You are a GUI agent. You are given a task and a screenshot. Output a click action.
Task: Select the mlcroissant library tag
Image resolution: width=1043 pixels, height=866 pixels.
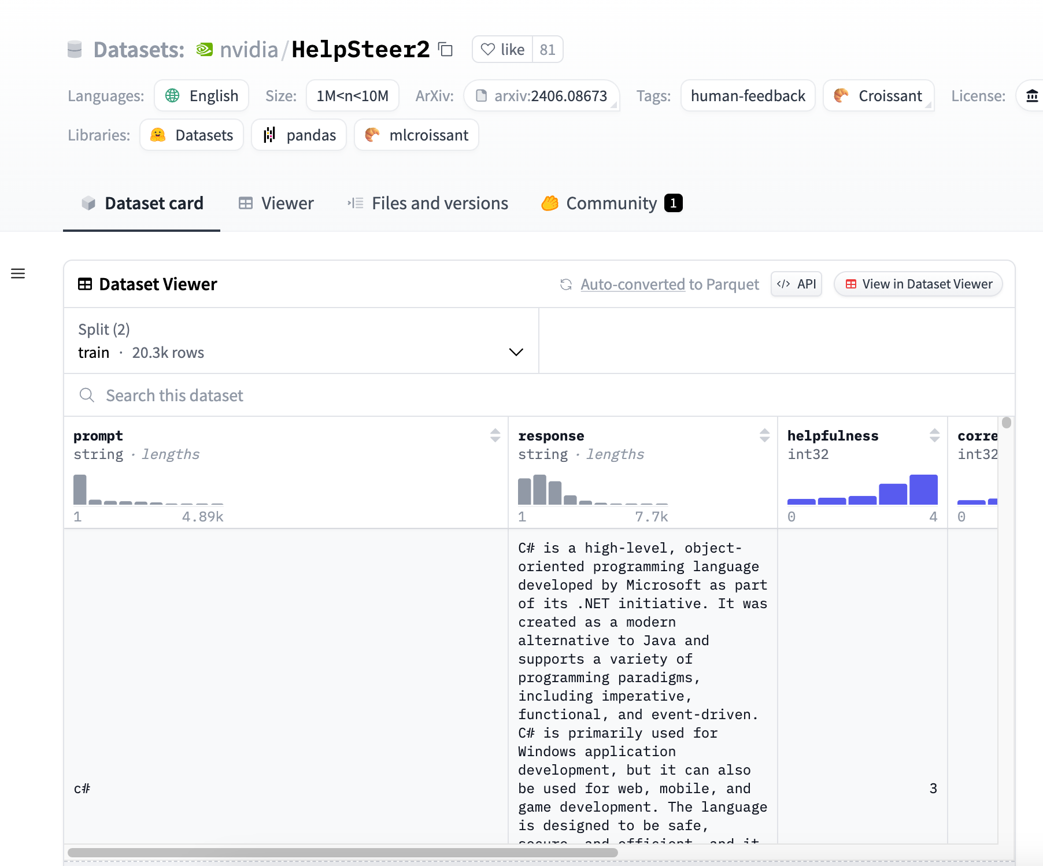tap(416, 135)
